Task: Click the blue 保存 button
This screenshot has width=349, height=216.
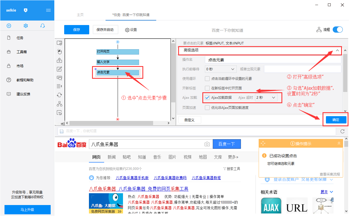Action: coord(77,30)
